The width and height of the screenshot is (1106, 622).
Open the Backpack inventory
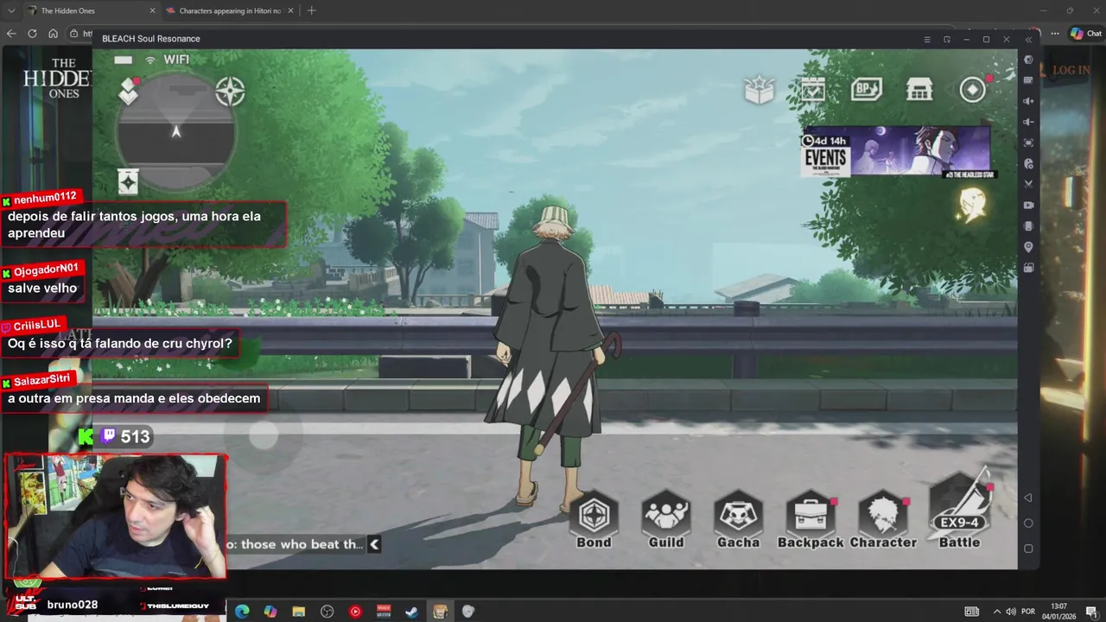click(x=810, y=520)
